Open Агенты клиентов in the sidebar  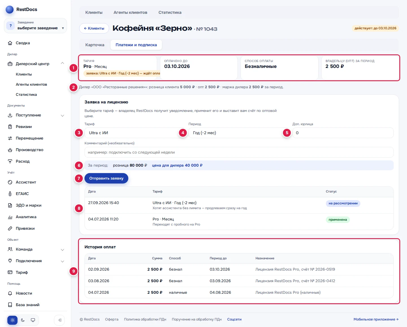coord(31,85)
